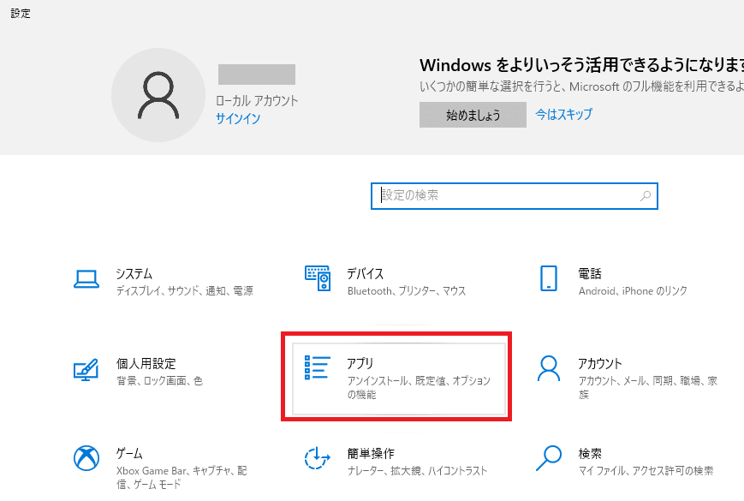The image size is (744, 501).
Task: Open the 簡単操作 ease of access icon
Action: [317, 458]
